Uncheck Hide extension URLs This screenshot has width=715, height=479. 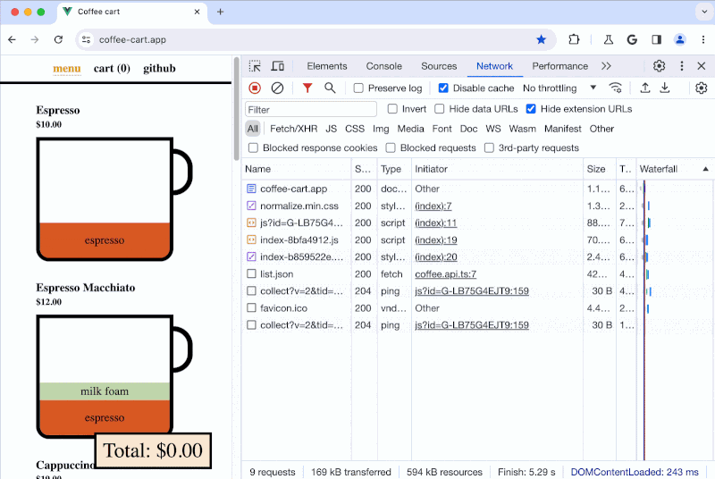531,109
